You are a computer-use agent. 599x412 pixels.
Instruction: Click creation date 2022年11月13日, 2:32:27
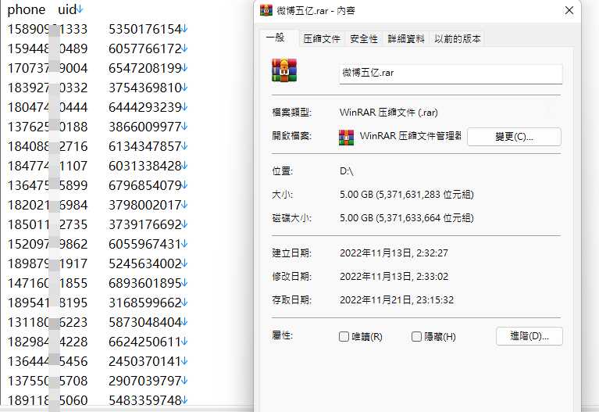(x=394, y=253)
